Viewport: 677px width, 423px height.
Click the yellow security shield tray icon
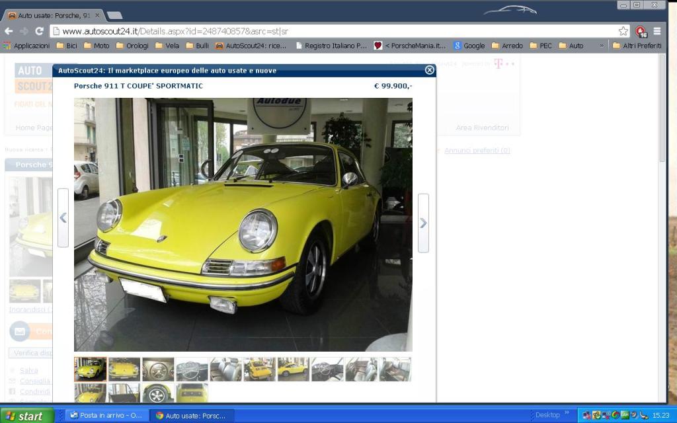(x=597, y=416)
